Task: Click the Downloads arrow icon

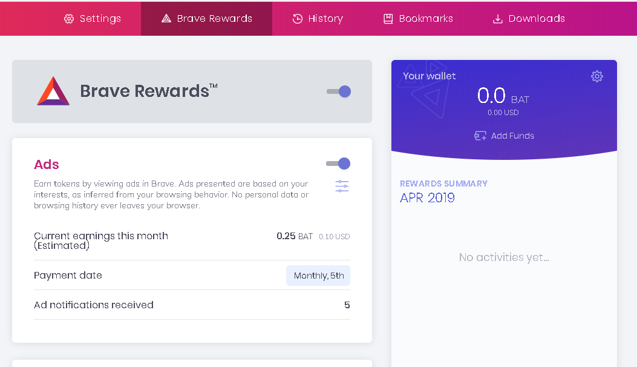Action: [498, 19]
